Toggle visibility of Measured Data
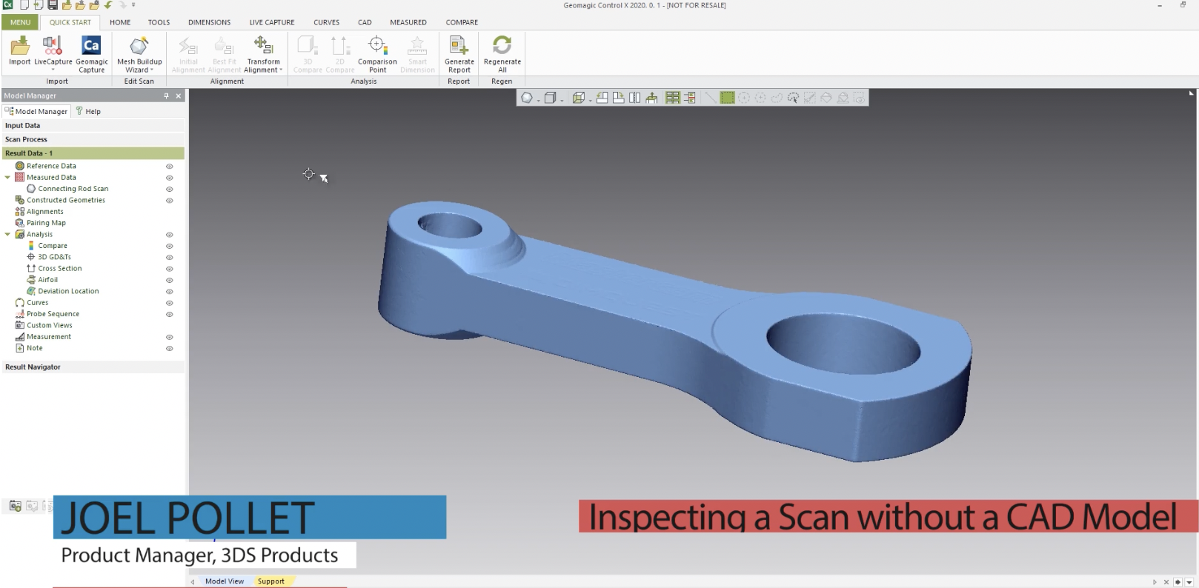The height and width of the screenshot is (588, 1199). (x=169, y=178)
